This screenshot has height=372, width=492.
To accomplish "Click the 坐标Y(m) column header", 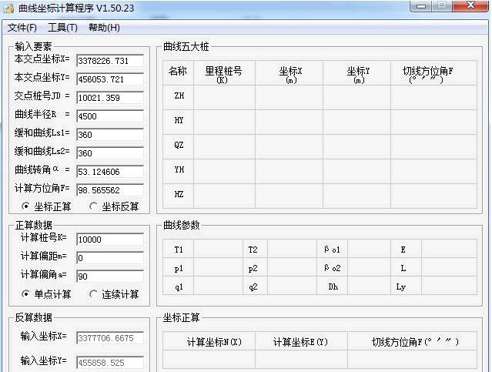I will (358, 75).
